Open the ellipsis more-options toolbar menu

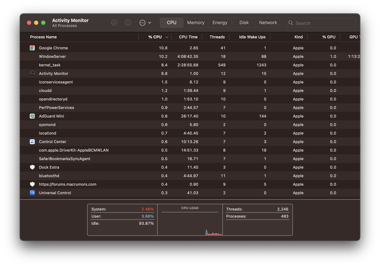[x=145, y=22]
